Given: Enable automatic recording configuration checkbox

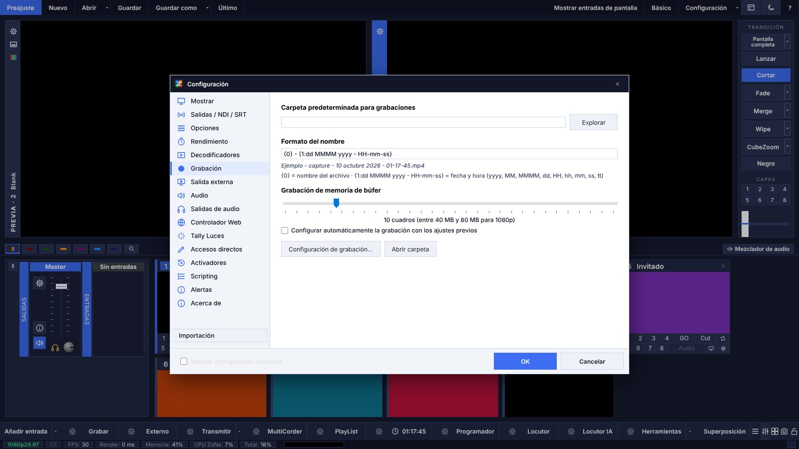Looking at the screenshot, I should coord(285,230).
